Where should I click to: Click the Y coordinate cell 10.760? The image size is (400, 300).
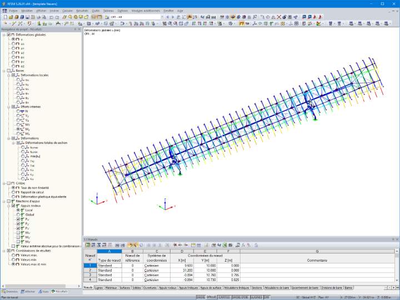tap(206, 275)
